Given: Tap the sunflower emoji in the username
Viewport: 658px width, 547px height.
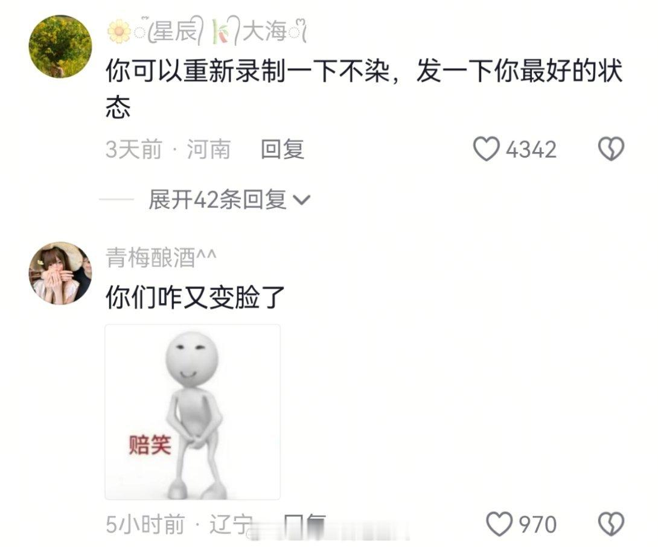Looking at the screenshot, I should pyautogui.click(x=119, y=31).
